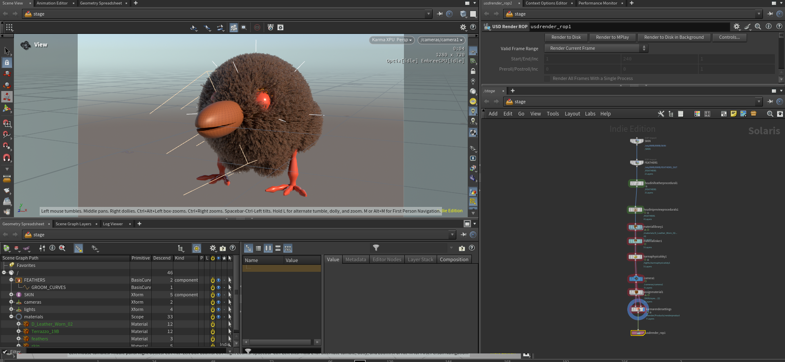785x362 pixels.
Task: Click the scene graph filter funnel icon
Action: [x=376, y=248]
